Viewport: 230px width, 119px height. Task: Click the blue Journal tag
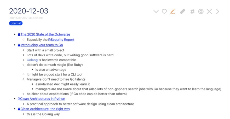click(16, 23)
